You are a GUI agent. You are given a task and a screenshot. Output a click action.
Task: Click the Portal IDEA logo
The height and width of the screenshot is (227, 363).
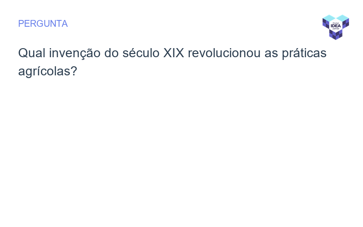tap(336, 27)
